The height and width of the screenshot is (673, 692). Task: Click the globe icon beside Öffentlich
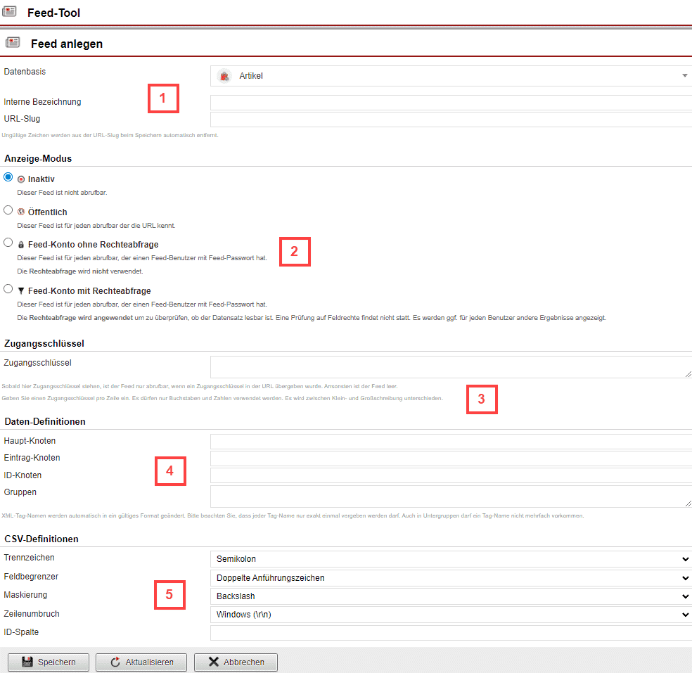21,212
